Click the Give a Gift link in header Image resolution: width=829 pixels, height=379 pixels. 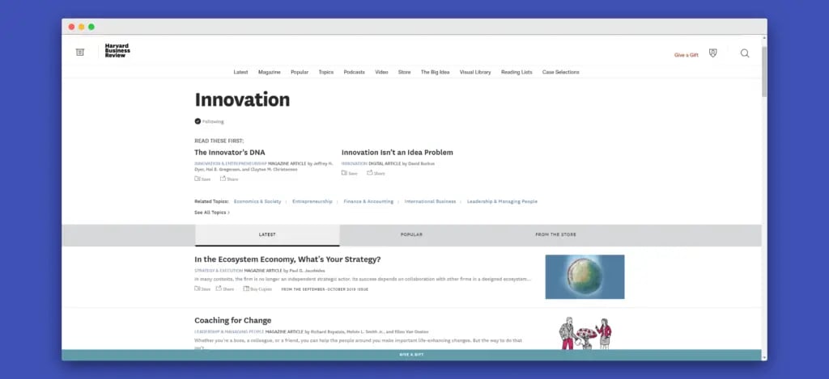[x=686, y=55]
